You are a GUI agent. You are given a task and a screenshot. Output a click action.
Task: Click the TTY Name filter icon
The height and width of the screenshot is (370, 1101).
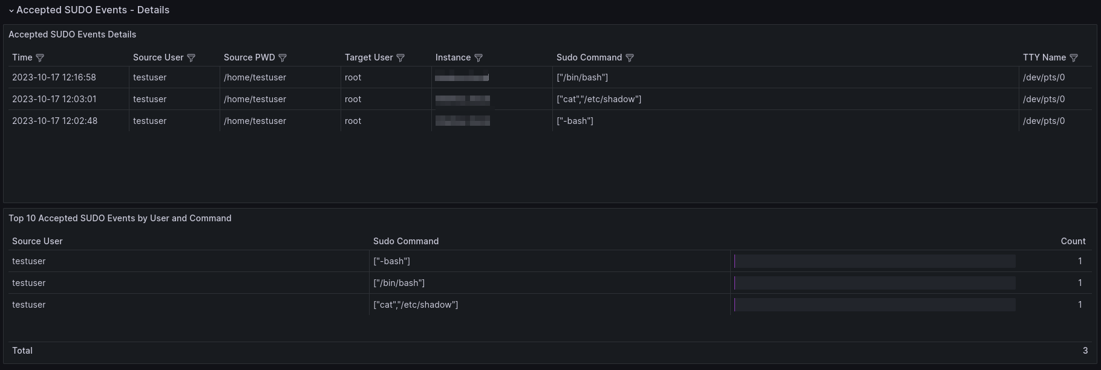click(x=1074, y=58)
